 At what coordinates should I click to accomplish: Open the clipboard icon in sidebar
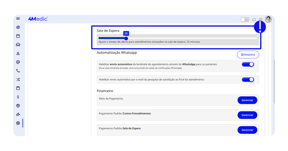coord(18,88)
